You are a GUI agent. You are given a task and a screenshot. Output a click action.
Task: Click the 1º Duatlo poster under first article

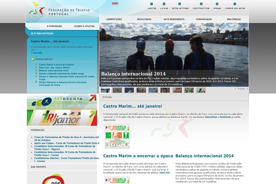coord(117,136)
